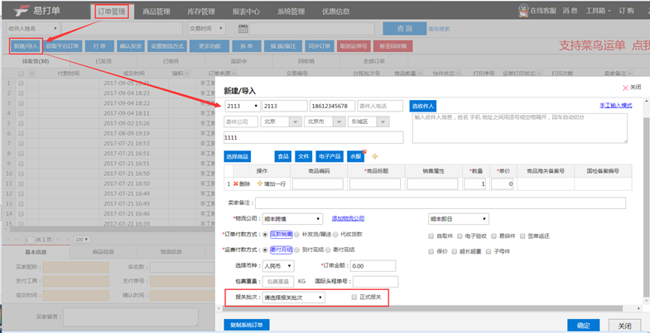Select 到付现结 freight radio button
This screenshot has height=333, width=650.
point(296,250)
